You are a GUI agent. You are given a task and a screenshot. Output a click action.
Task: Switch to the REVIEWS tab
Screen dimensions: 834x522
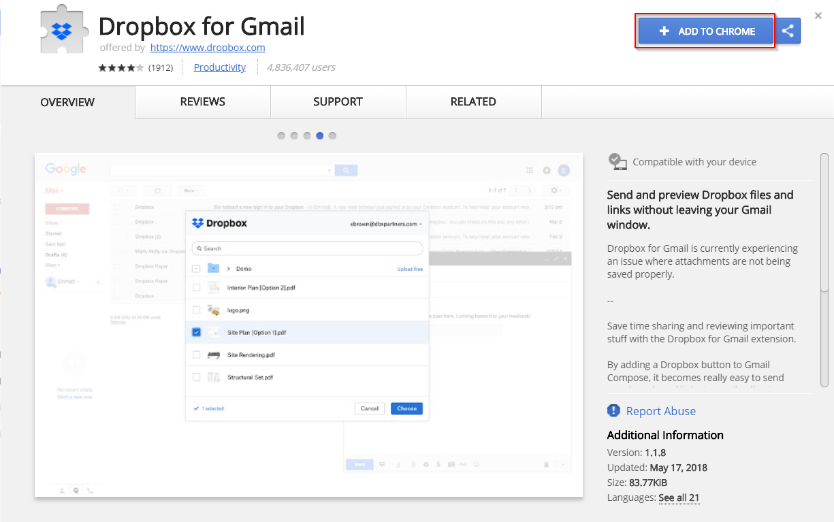(x=203, y=101)
